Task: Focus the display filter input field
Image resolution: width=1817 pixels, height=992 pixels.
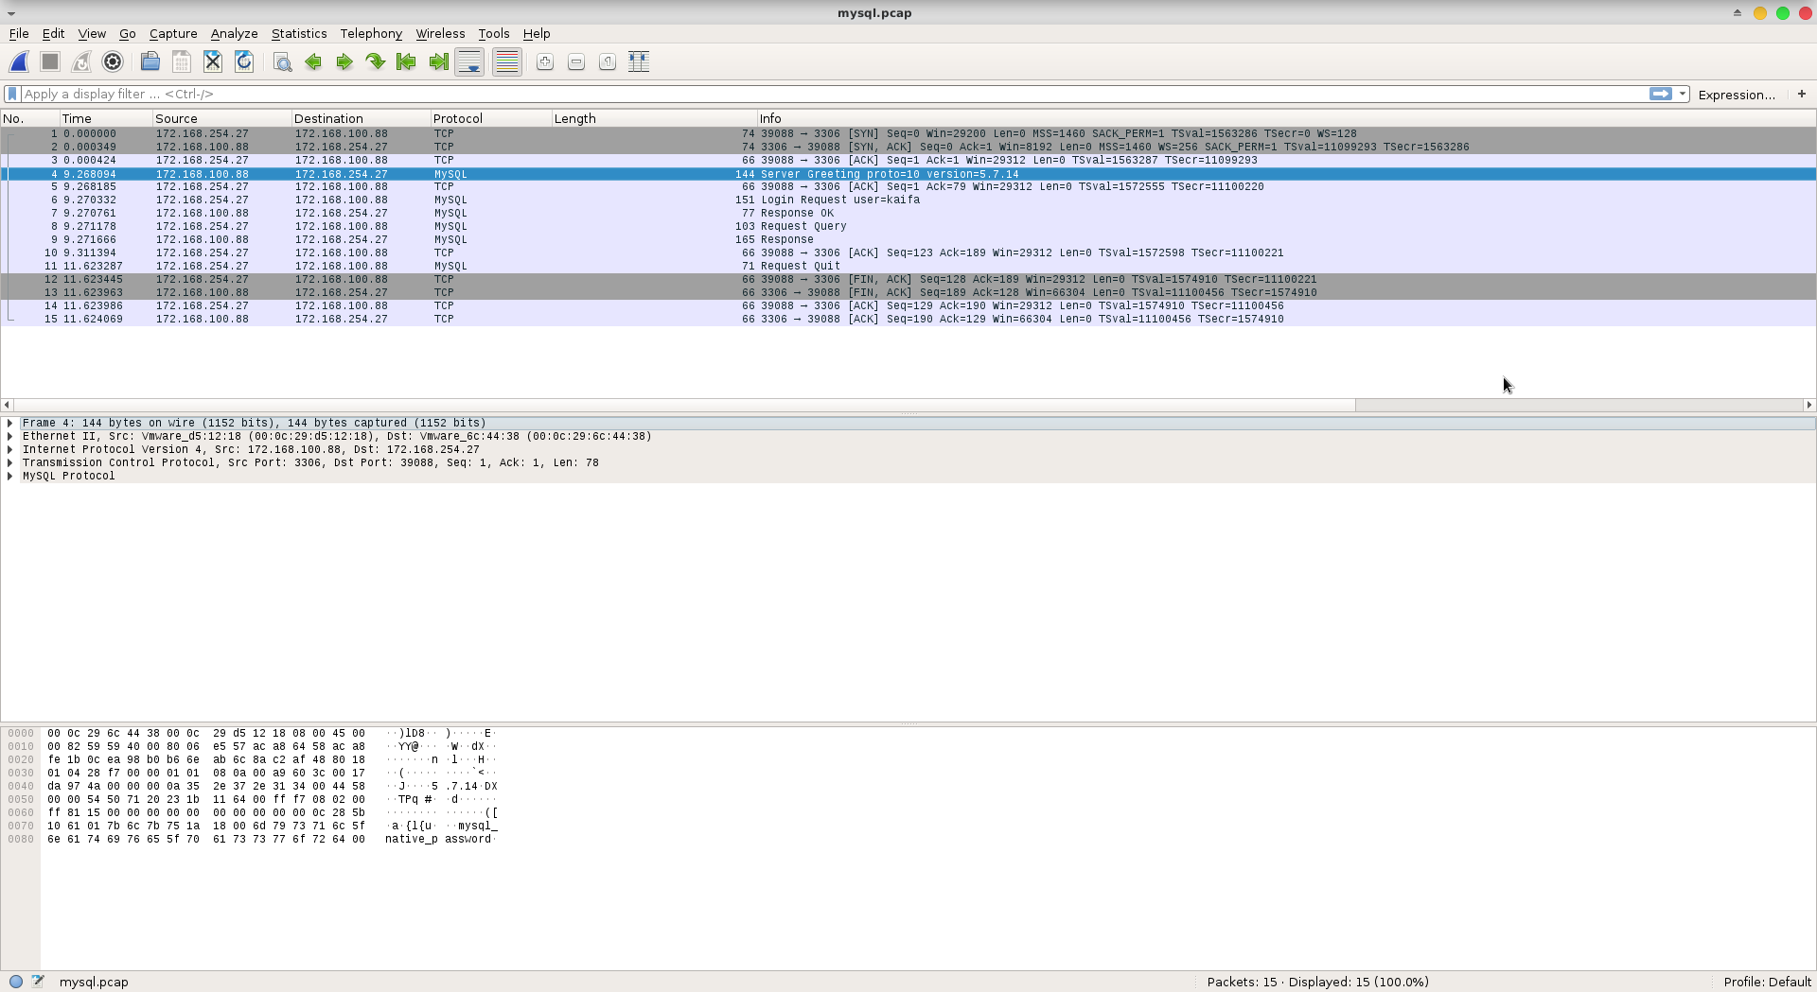Action: (x=833, y=95)
